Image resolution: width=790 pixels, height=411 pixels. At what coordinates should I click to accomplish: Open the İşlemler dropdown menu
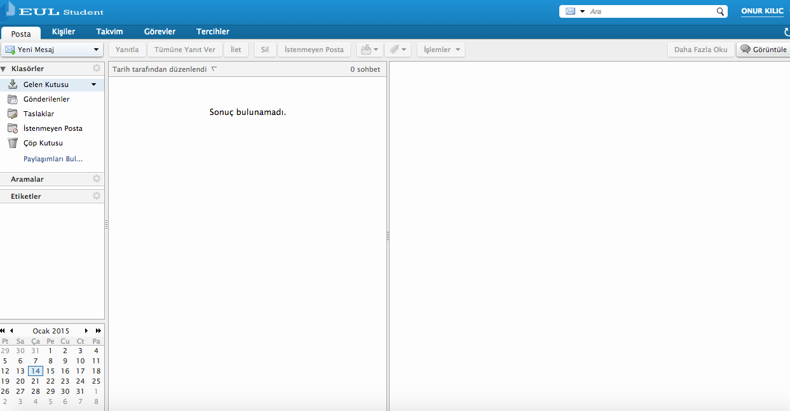coord(441,50)
